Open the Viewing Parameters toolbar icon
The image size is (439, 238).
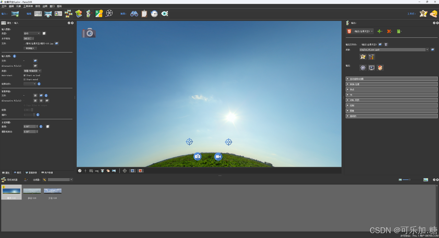coord(48,14)
